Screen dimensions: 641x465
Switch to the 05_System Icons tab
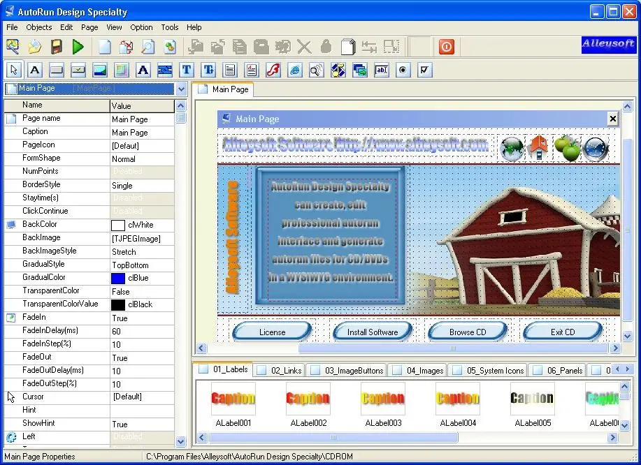click(488, 371)
